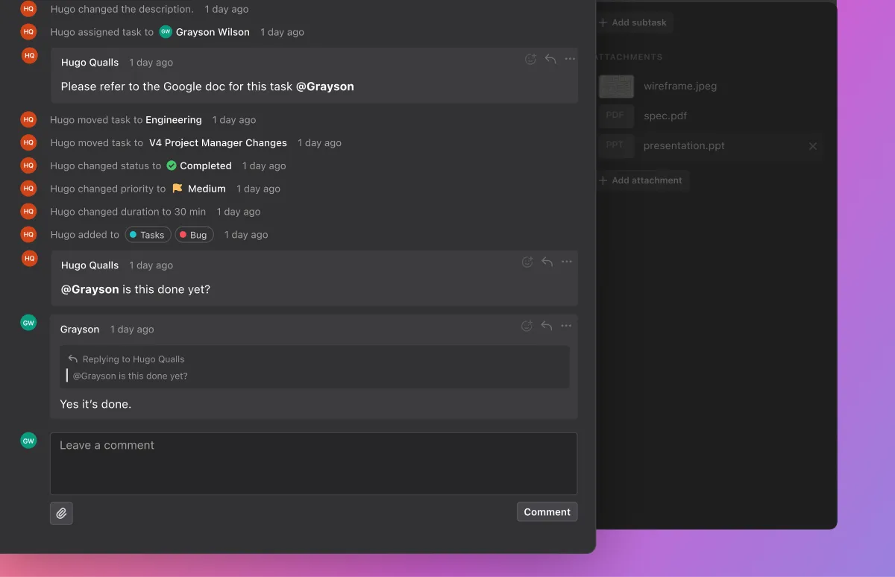895x577 pixels.
Task: Select the Tasks tag
Action: 146,235
